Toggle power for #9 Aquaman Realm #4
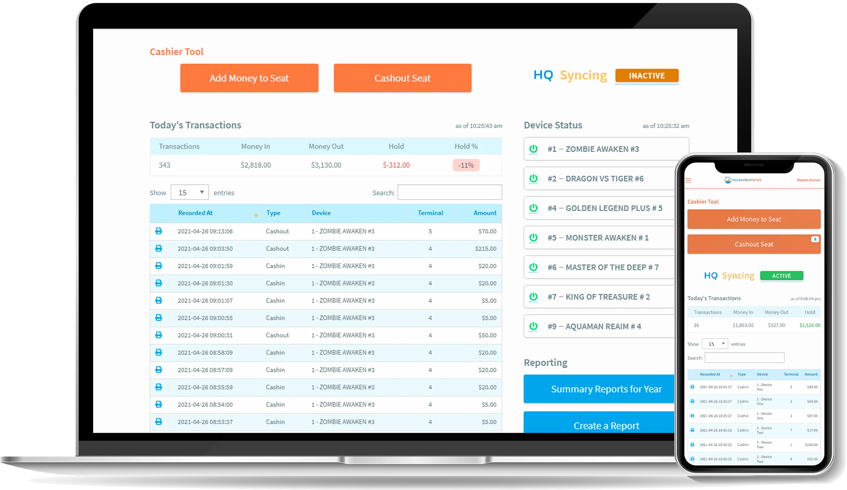Image resolution: width=847 pixels, height=490 pixels. (x=534, y=326)
